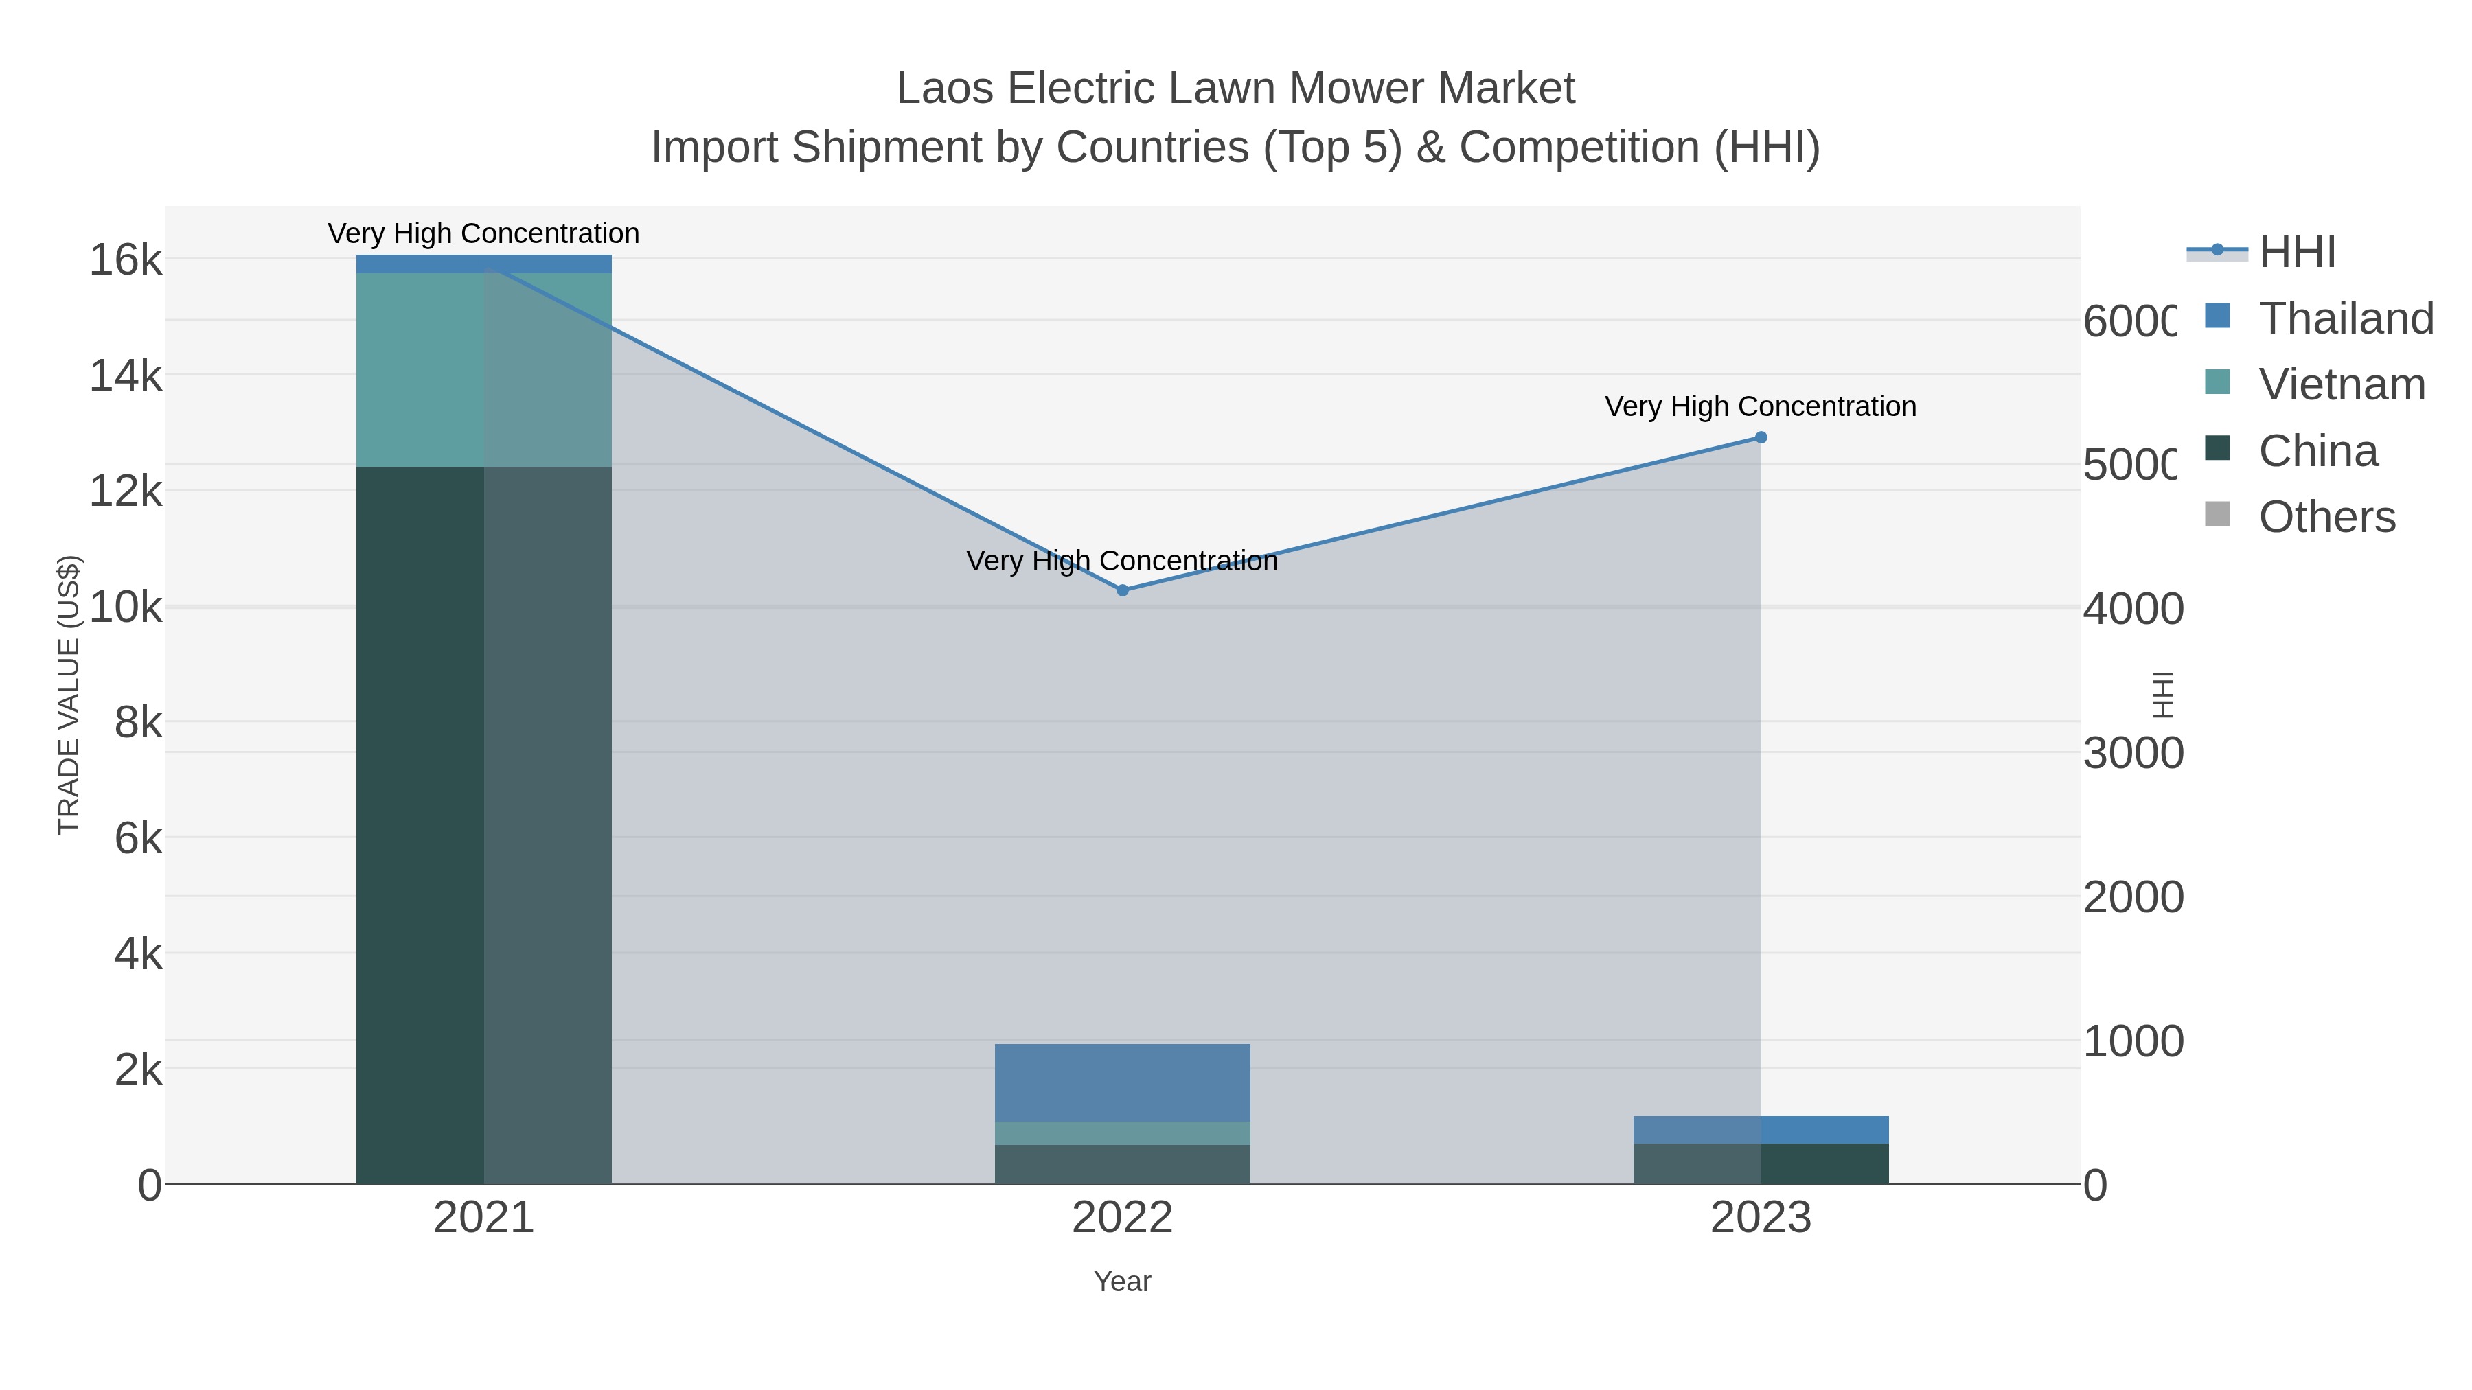Click the Thailand bar segment for 2021
This screenshot has width=2472, height=1390.
pyautogui.click(x=483, y=264)
